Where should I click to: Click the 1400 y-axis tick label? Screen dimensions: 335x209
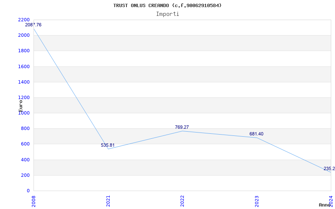(24, 82)
